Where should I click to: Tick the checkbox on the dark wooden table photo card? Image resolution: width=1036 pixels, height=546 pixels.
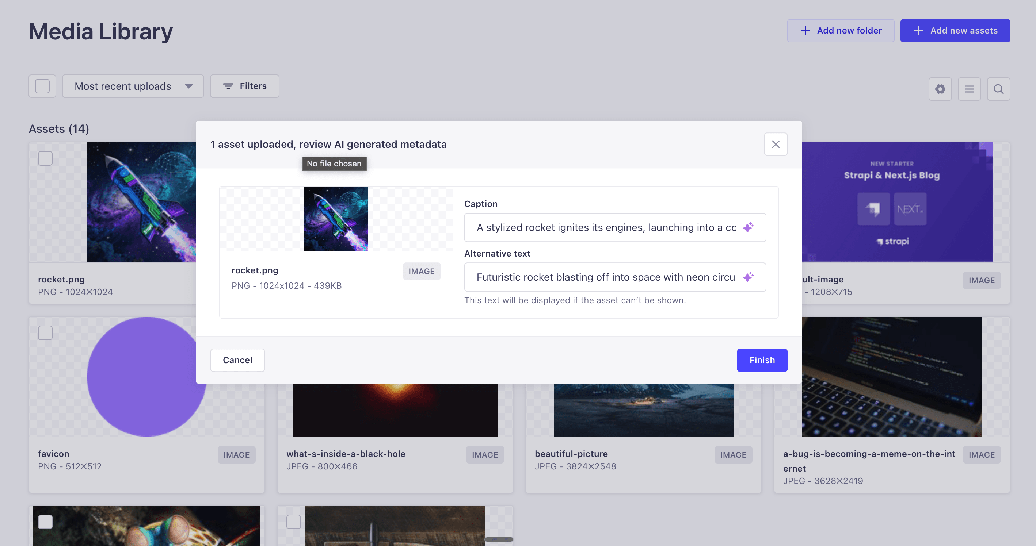pos(294,522)
